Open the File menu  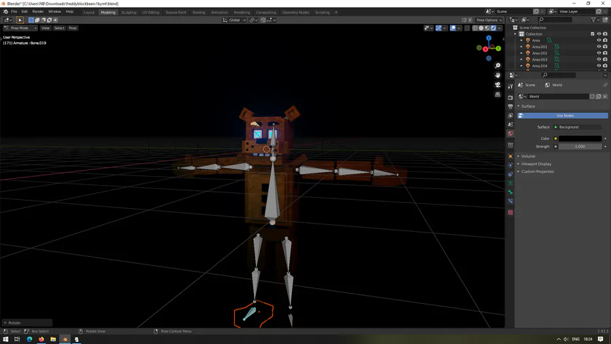pyautogui.click(x=14, y=12)
